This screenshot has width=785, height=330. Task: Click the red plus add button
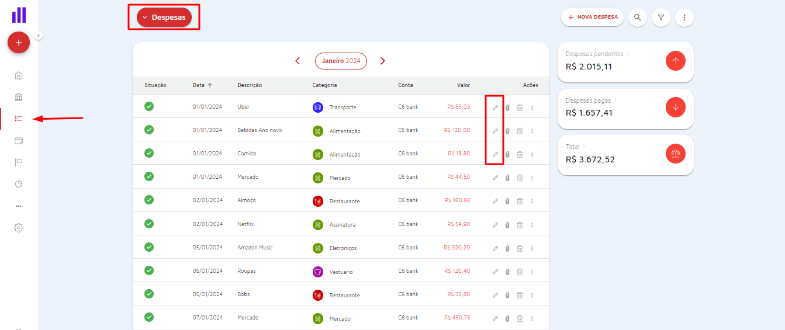click(19, 43)
